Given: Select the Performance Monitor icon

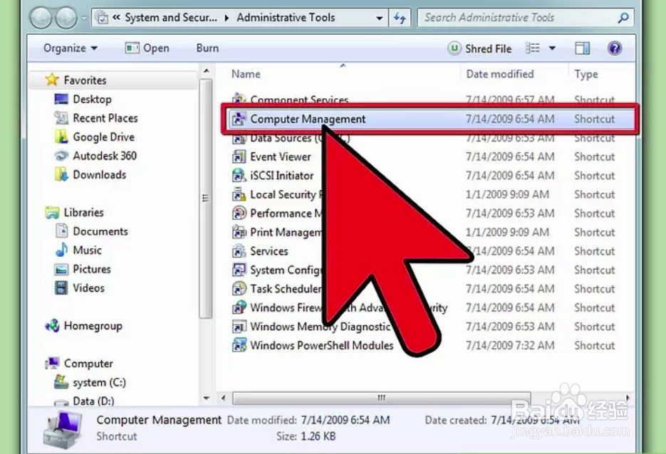Looking at the screenshot, I should [x=239, y=213].
